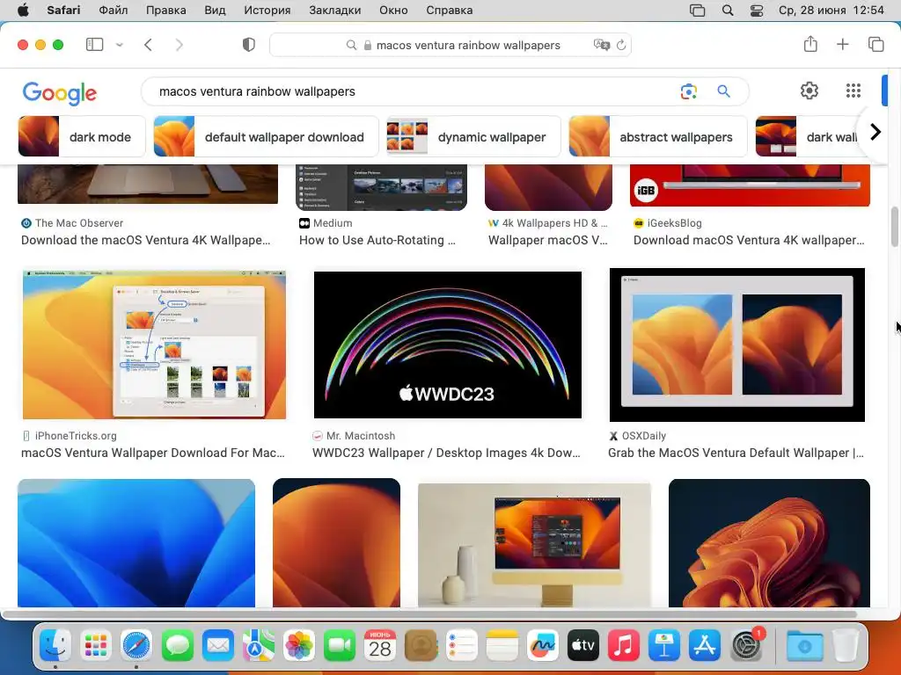The image size is (901, 675).
Task: Open the blue Ventura wallpaper thumbnail
Action: tap(136, 543)
